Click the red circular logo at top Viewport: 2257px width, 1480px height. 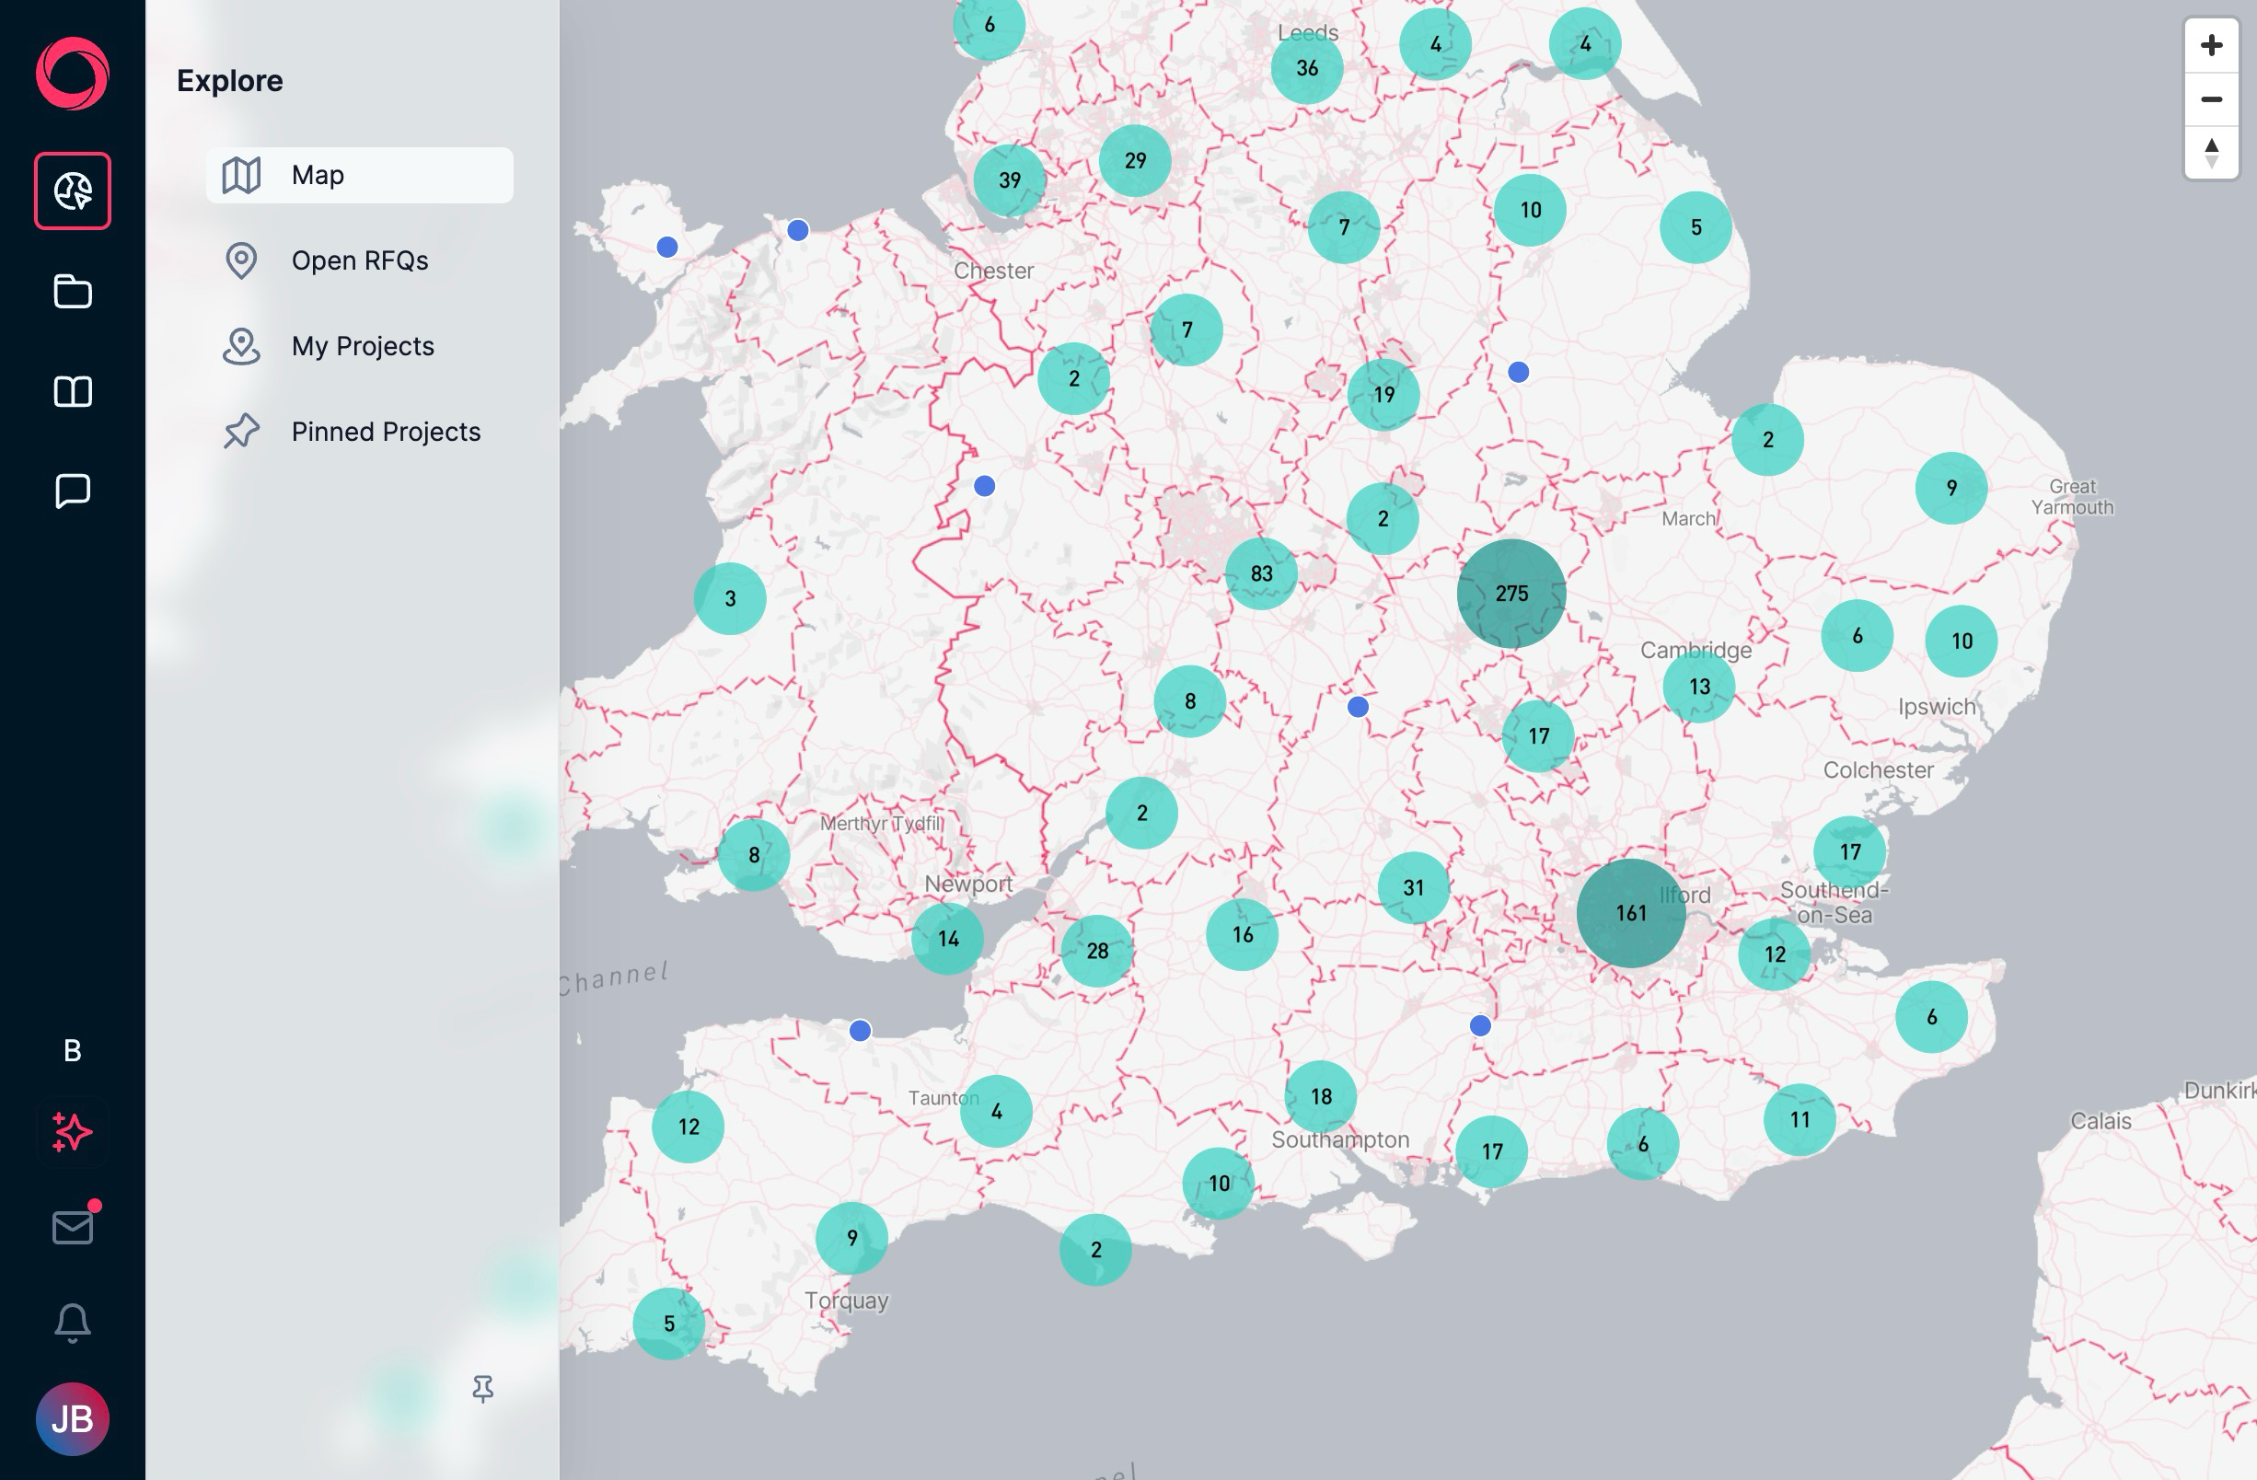(73, 74)
